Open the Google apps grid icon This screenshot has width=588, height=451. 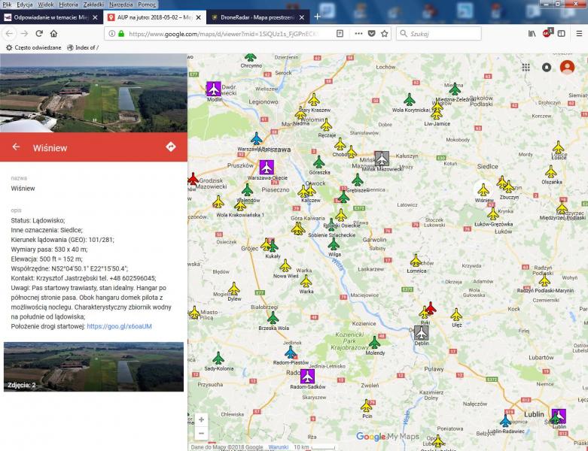coord(526,67)
